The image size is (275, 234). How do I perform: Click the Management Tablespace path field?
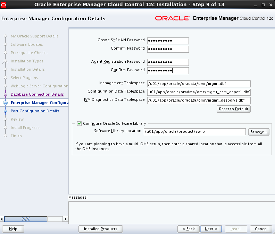[x=199, y=84]
